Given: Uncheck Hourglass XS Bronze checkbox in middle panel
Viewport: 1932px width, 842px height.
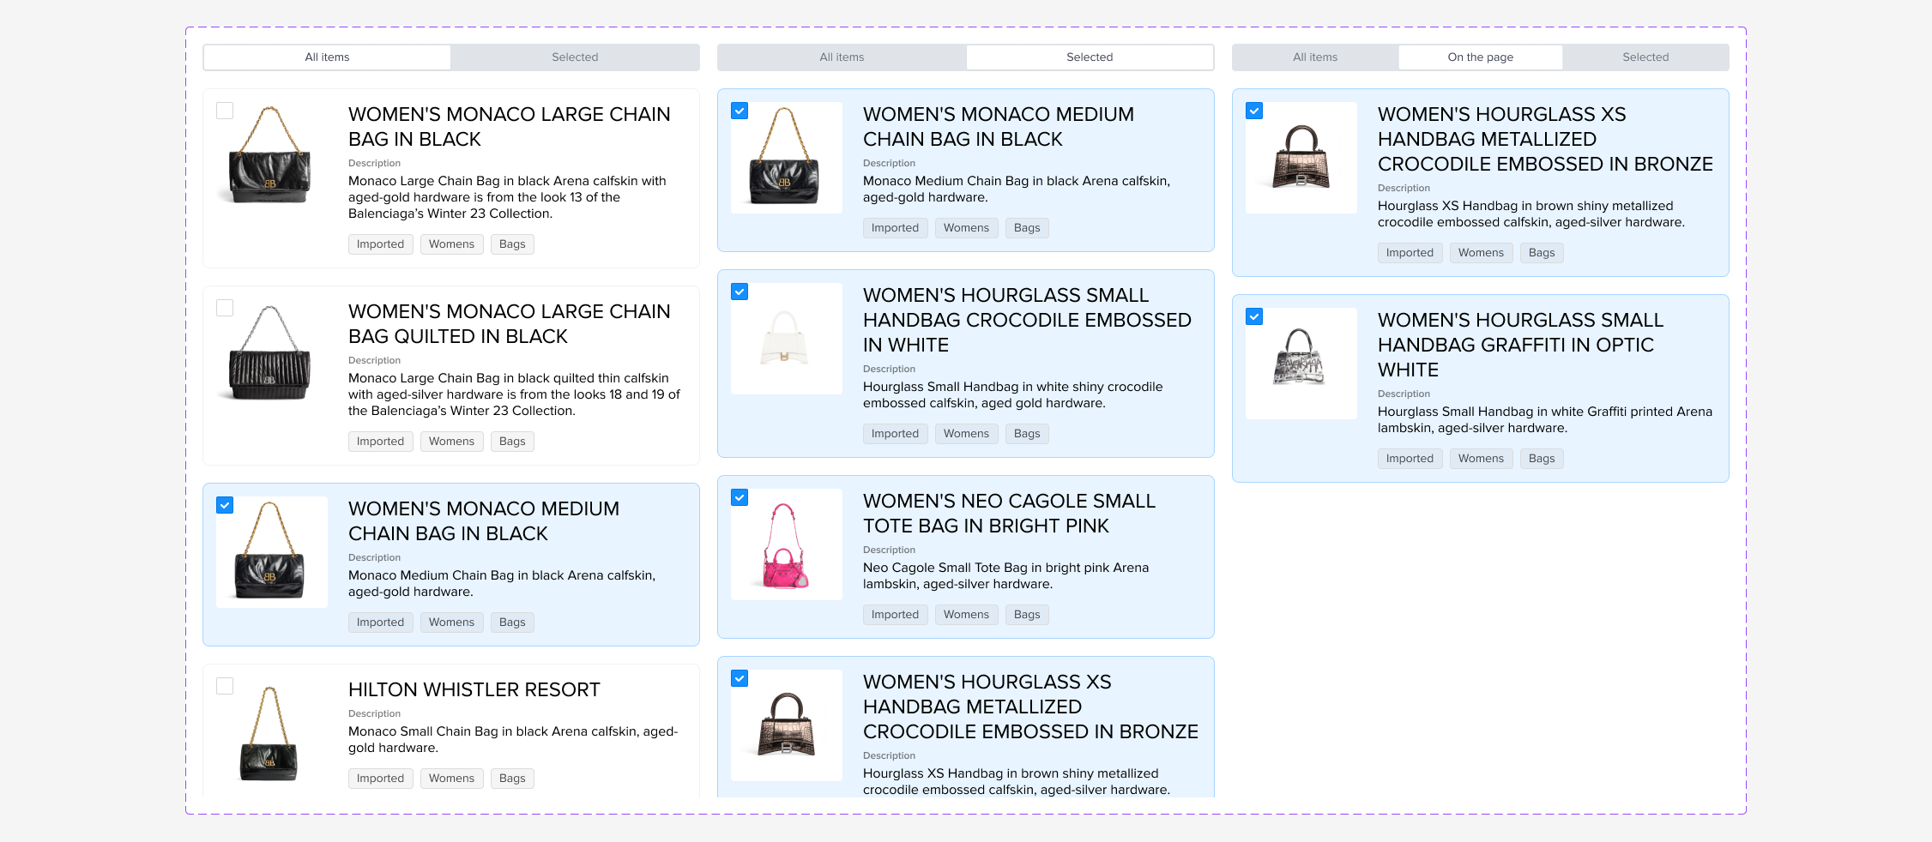Looking at the screenshot, I should tap(740, 678).
